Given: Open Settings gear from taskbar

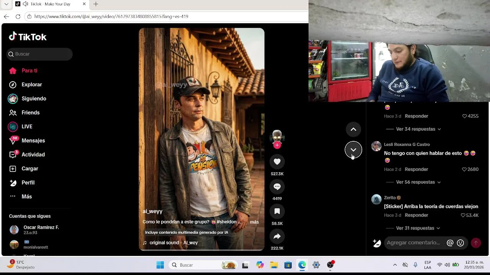Looking at the screenshot, I should tap(316, 265).
